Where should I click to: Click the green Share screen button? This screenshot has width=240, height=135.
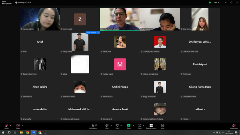pyautogui.click(x=129, y=126)
